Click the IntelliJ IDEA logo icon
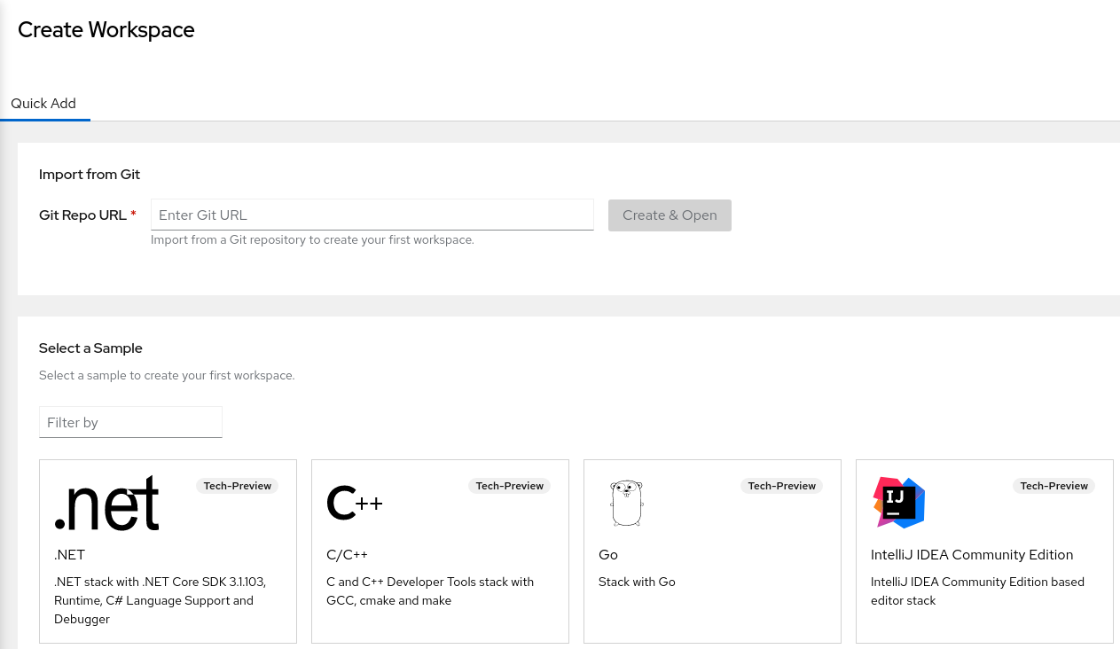 click(x=898, y=503)
